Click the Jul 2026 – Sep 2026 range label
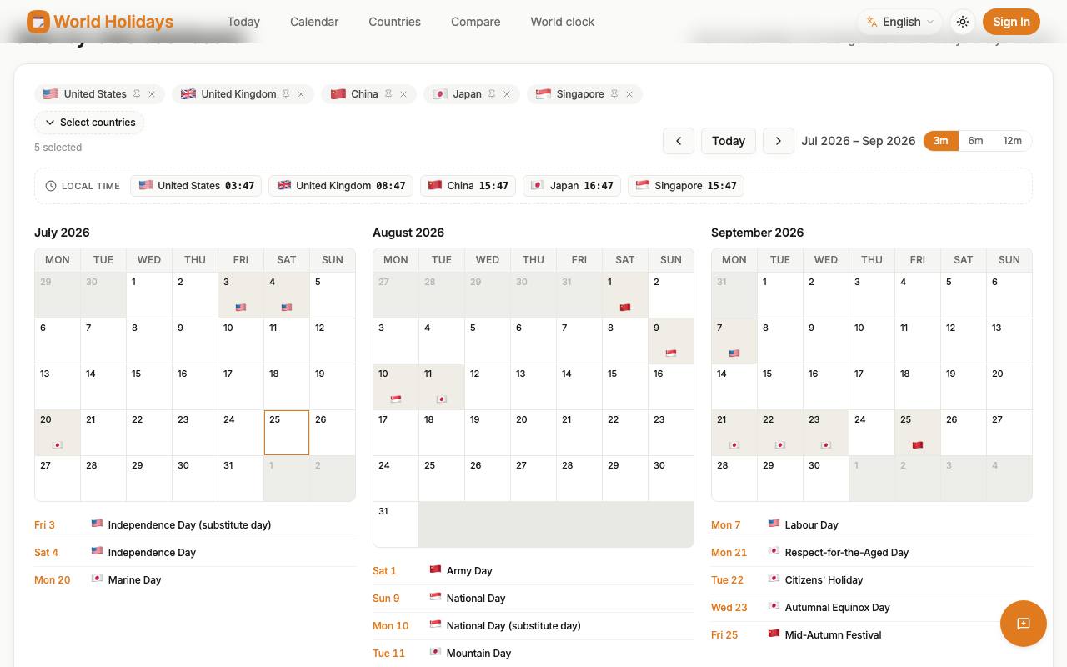Image resolution: width=1067 pixels, height=667 pixels. pyautogui.click(x=859, y=141)
